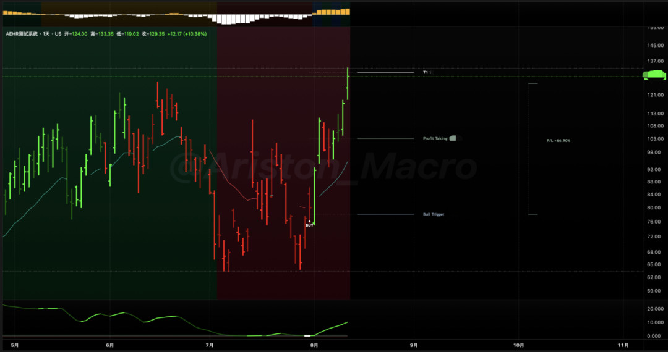This screenshot has height=352, width=668.
Task: Click the 8月 date axis label
Action: pyautogui.click(x=314, y=345)
